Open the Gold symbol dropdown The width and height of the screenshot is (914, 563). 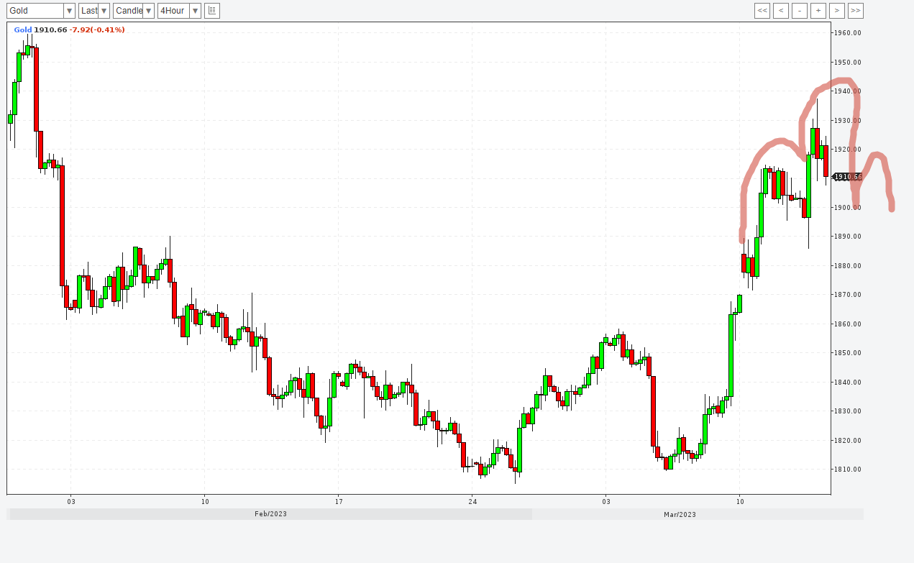[x=41, y=11]
